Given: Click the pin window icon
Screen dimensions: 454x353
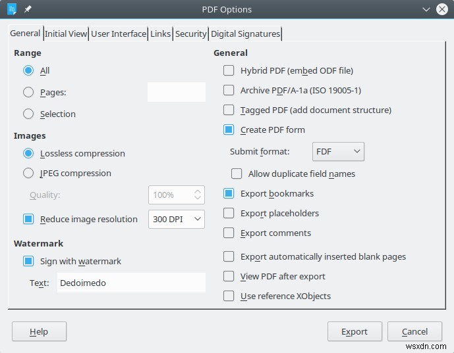Looking at the screenshot, I should 28,9.
